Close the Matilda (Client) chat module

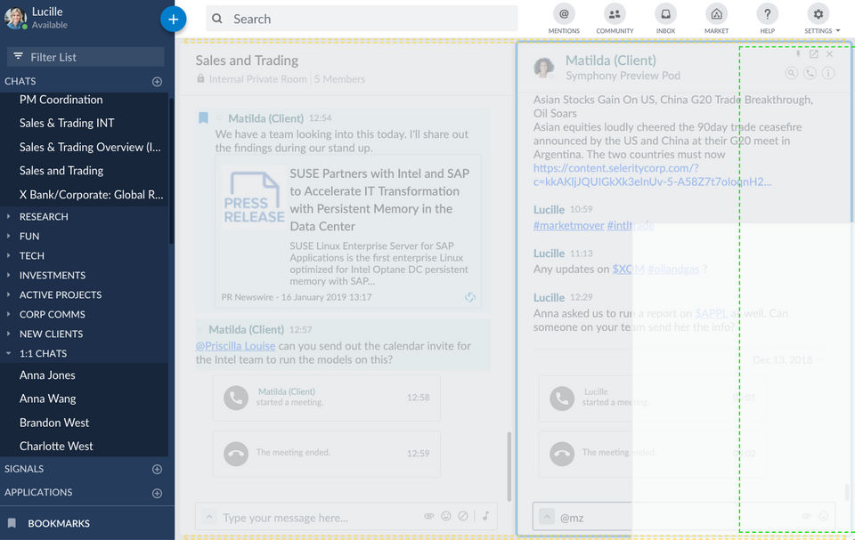point(829,54)
